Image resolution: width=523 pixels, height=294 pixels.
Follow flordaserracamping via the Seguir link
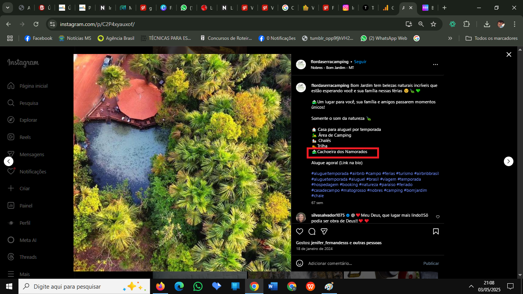pos(360,62)
